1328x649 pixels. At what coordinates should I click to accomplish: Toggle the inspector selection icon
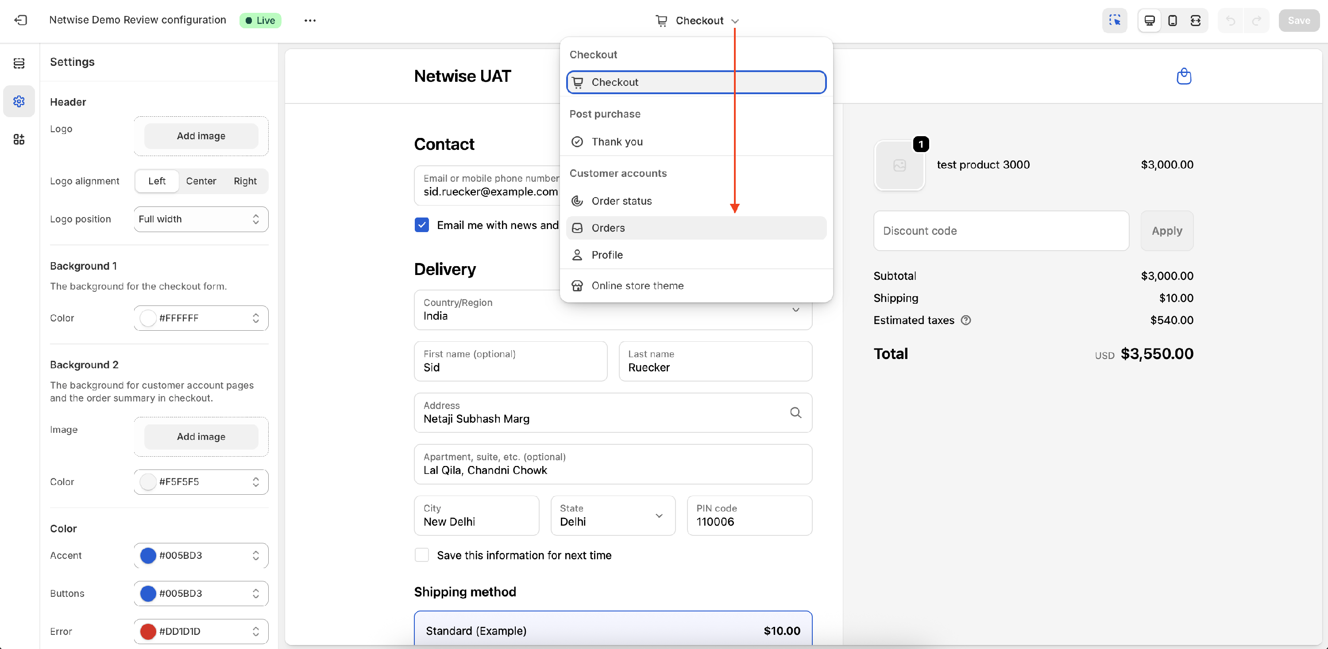1115,21
